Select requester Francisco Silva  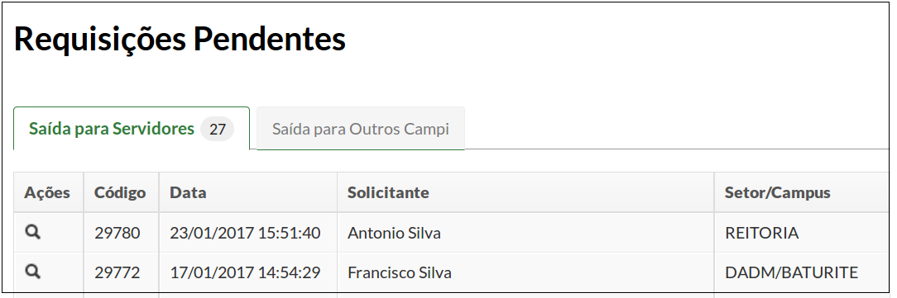click(400, 273)
